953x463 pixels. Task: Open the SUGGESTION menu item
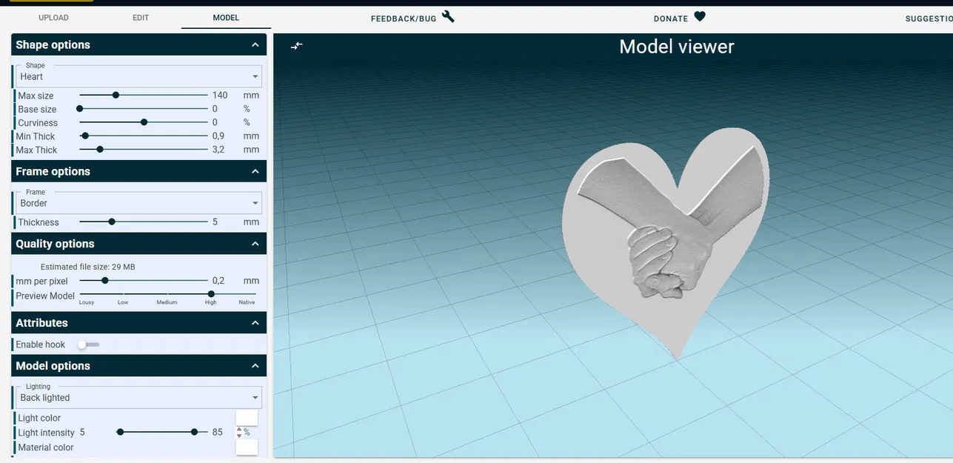pos(933,16)
